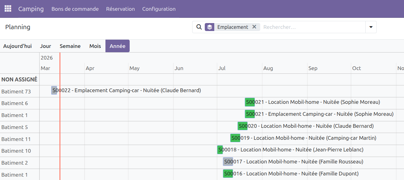This screenshot has width=404, height=180.
Task: Switch planning to Semaine view
Action: [x=70, y=46]
